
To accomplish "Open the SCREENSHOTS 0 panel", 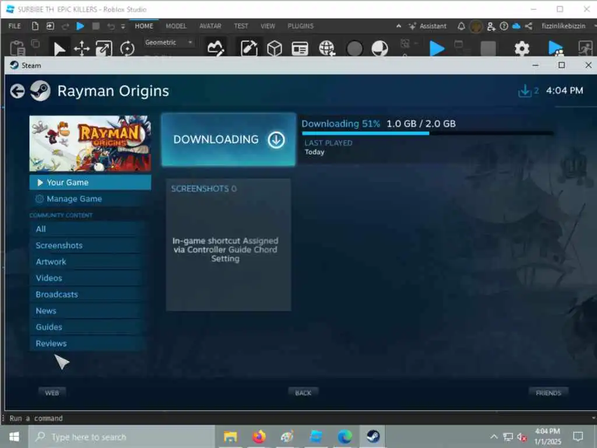I will click(x=229, y=245).
